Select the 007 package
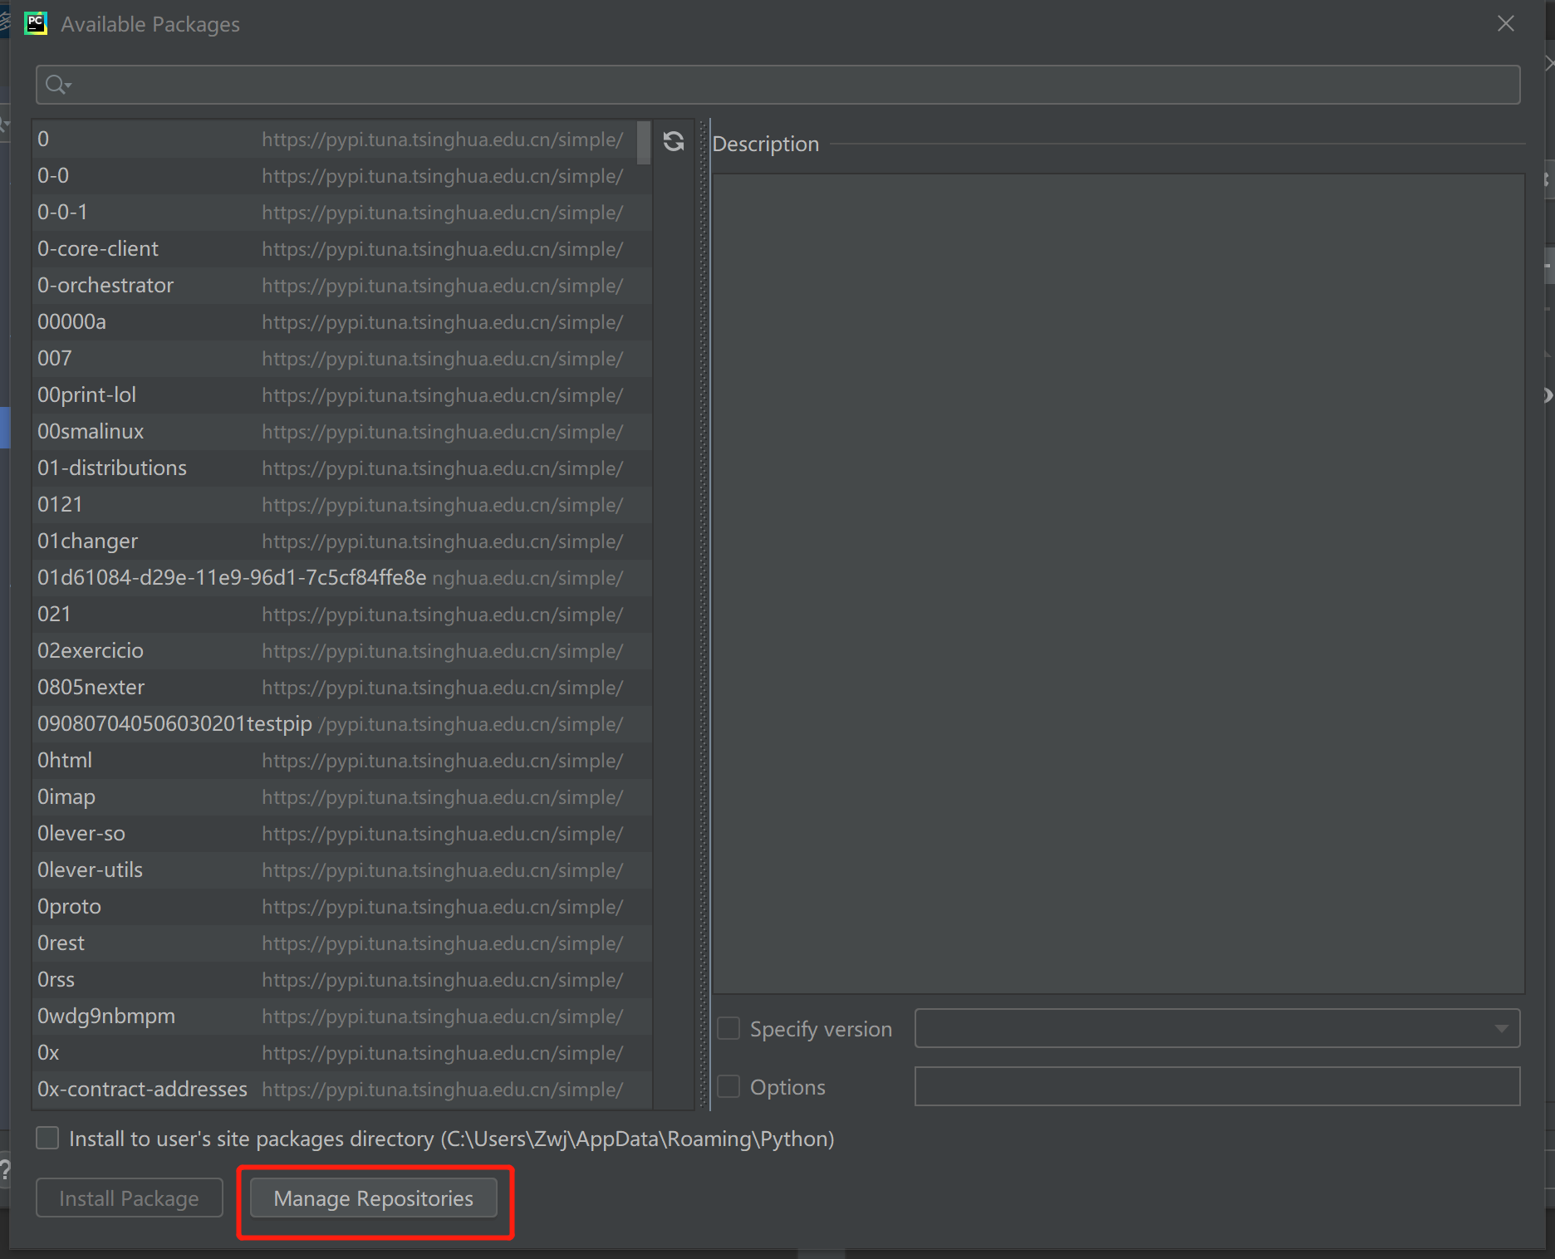The image size is (1555, 1259). point(342,359)
